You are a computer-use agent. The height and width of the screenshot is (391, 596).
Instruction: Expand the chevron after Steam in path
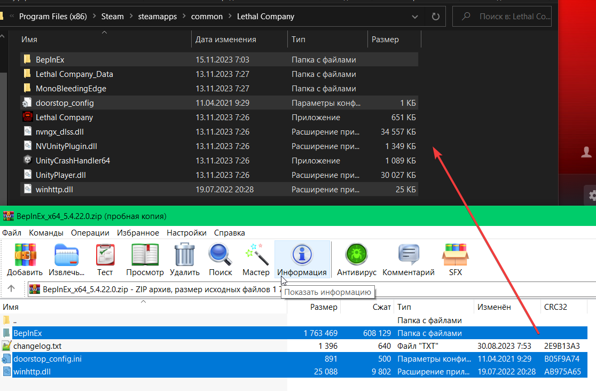[131, 17]
